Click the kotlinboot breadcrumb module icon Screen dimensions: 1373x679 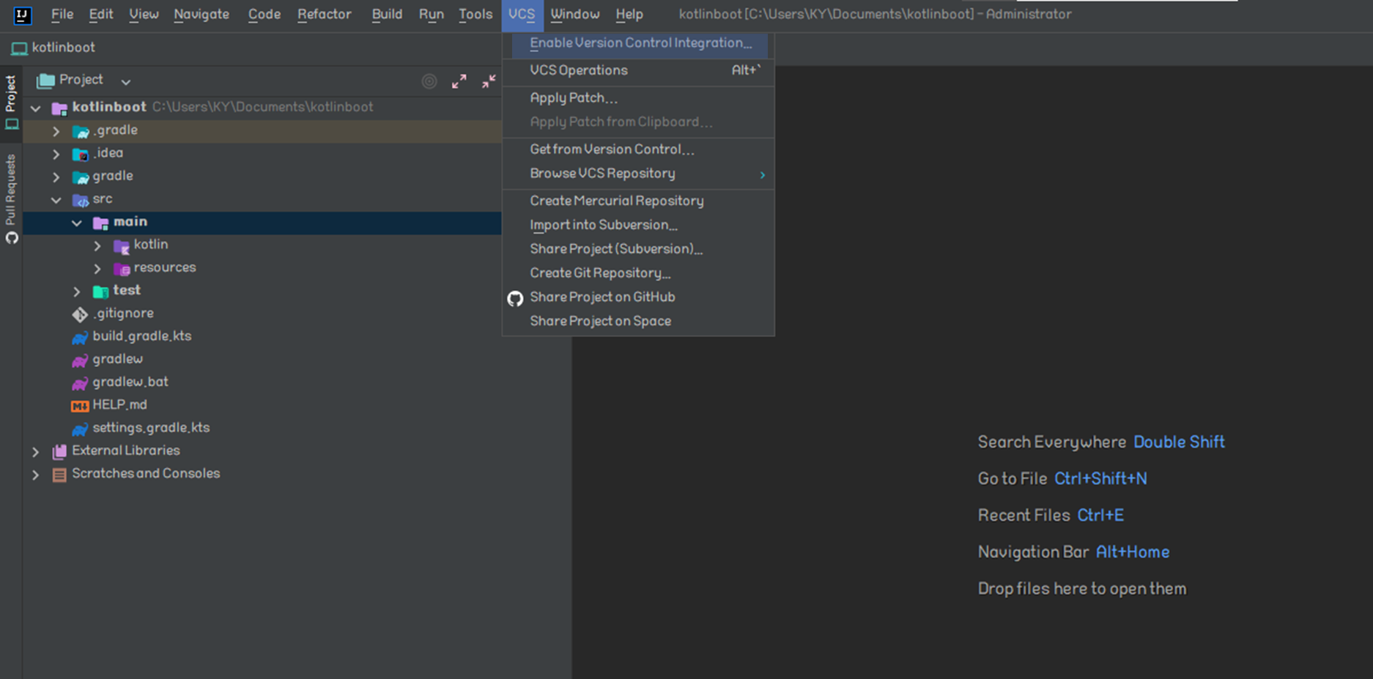pos(19,48)
